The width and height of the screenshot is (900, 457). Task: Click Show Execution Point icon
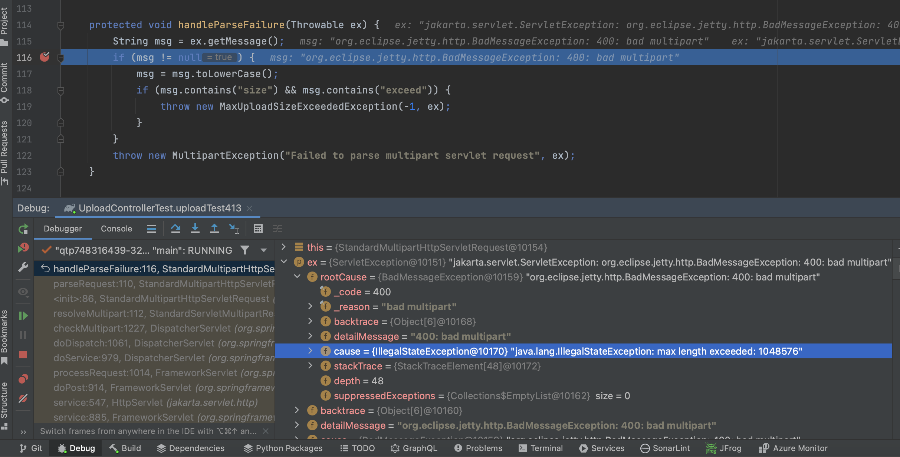coord(151,229)
